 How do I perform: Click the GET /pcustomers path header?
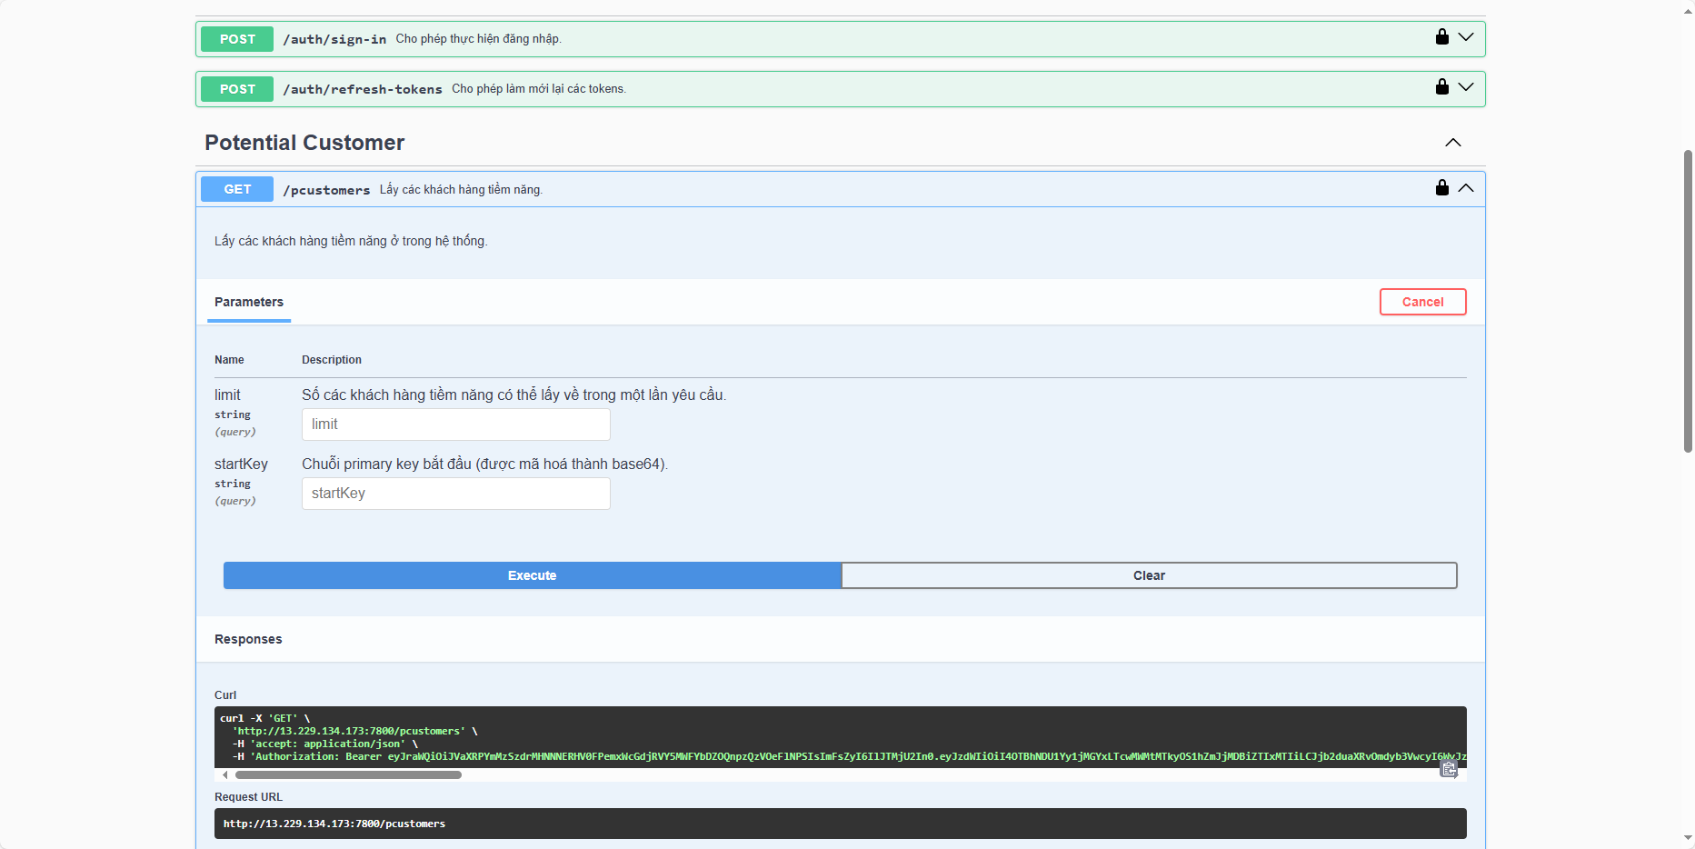[326, 190]
